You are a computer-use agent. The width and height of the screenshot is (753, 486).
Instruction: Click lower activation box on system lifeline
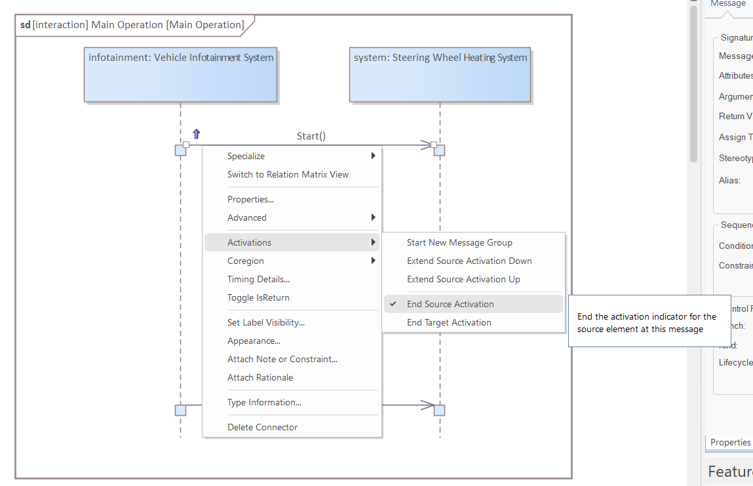(x=440, y=411)
